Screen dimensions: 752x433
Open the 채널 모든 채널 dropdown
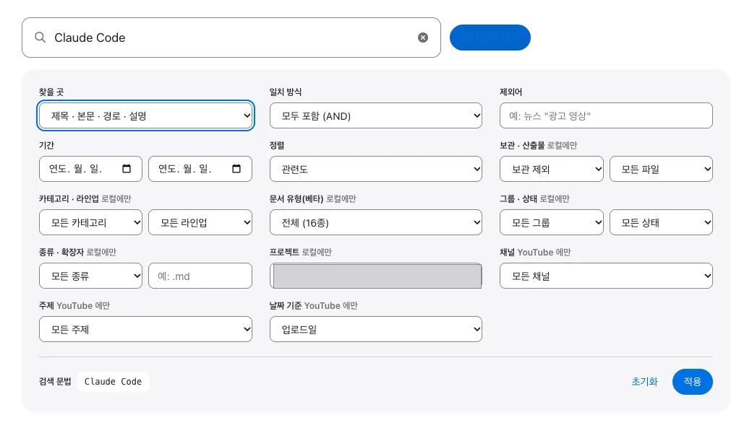606,276
